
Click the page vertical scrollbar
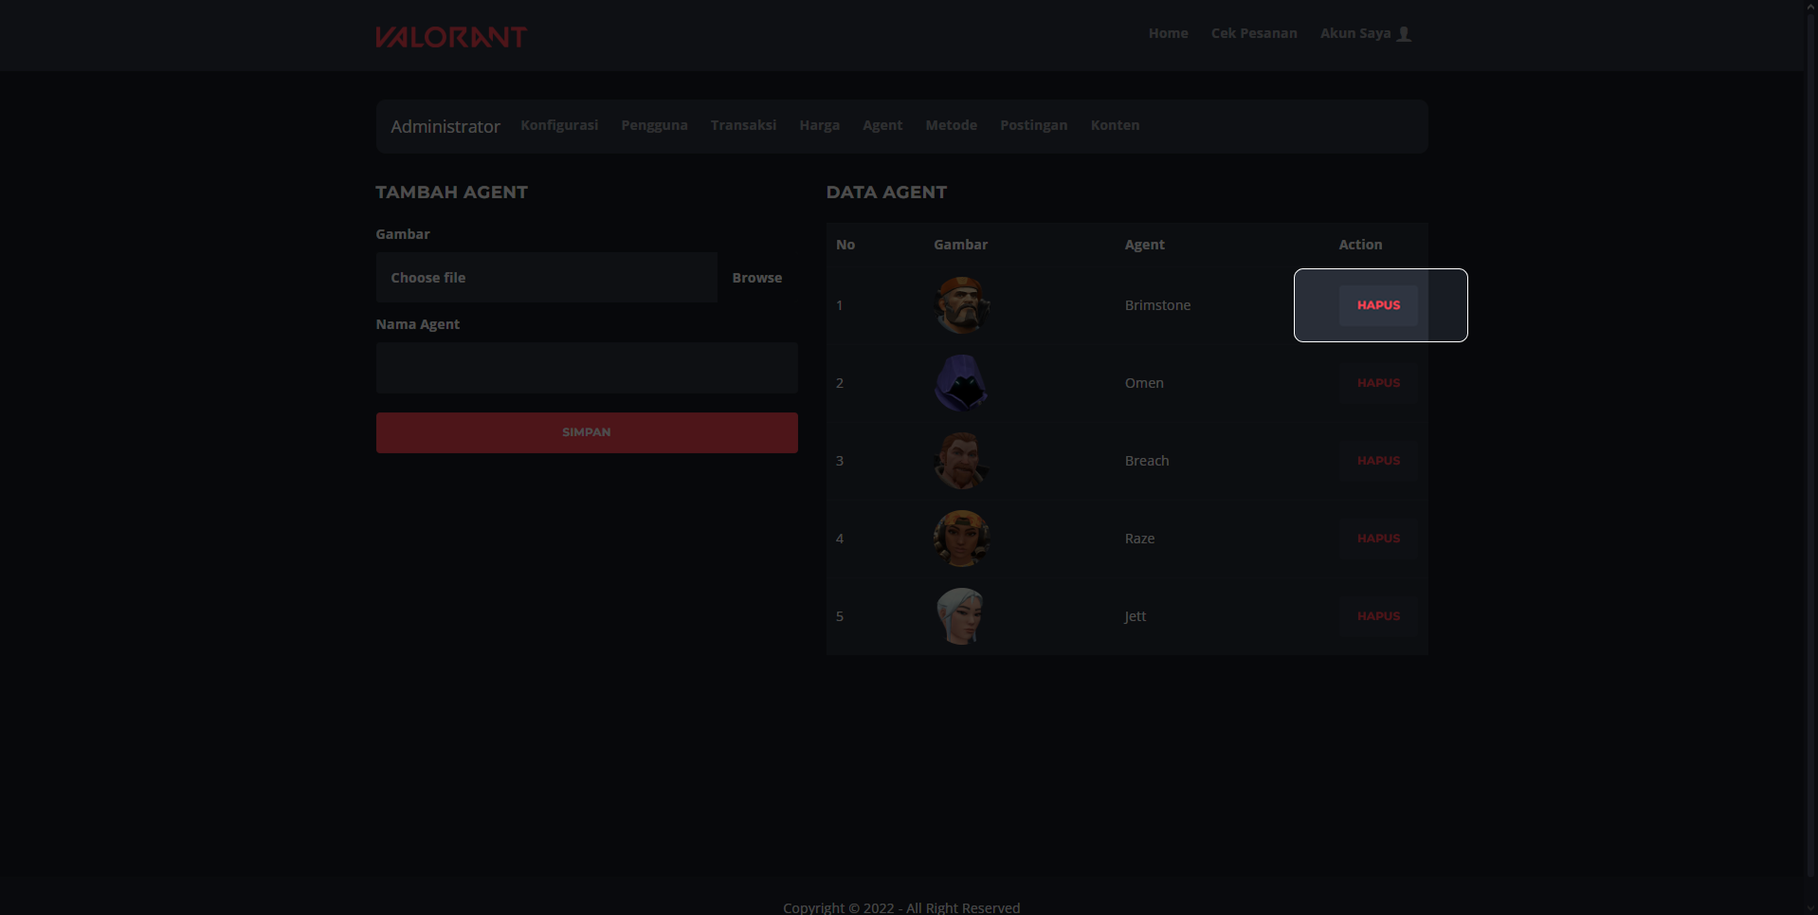coord(1810,446)
